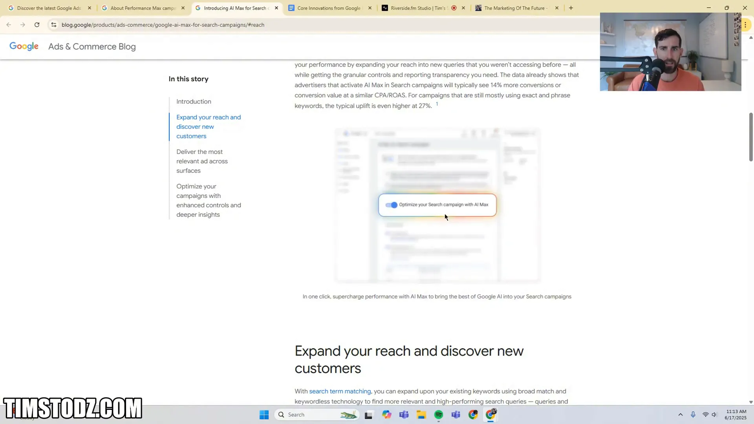Jump to 'Deliver the most relevant ad across surfaces'
This screenshot has height=424, width=754.
tap(202, 161)
